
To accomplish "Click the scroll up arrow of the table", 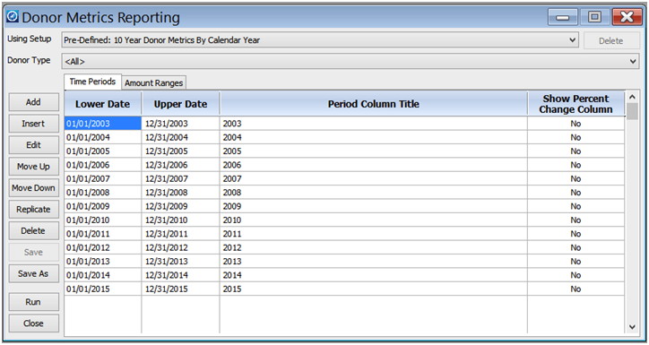I will [x=632, y=97].
